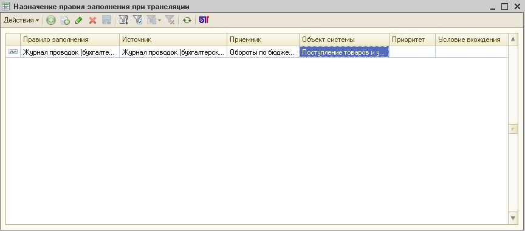Refresh the list with green arrows

coord(187,21)
